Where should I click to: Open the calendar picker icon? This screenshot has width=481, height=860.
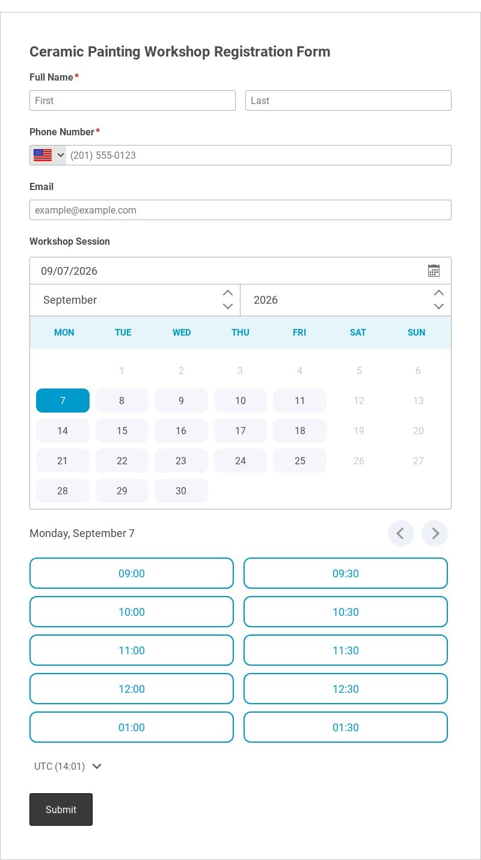434,271
